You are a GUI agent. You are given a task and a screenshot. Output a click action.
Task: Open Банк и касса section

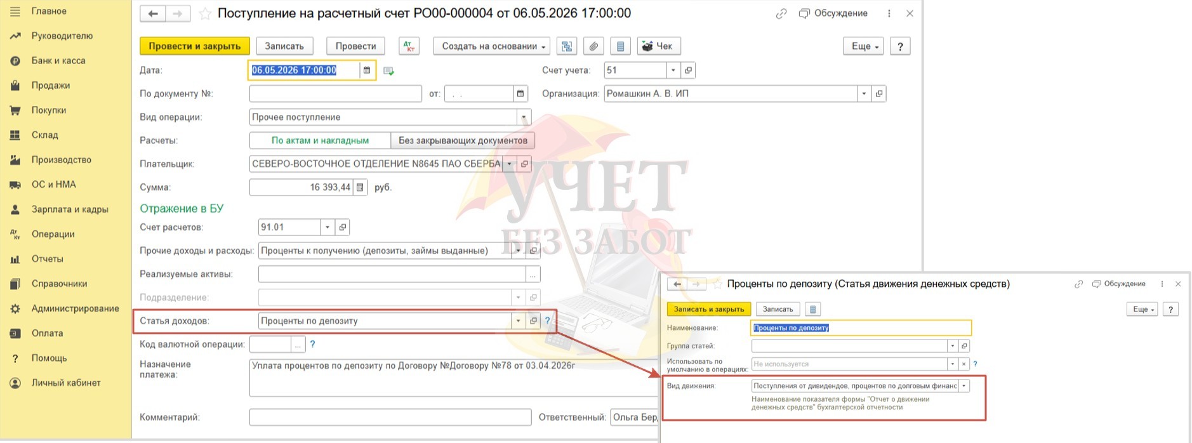pos(58,61)
